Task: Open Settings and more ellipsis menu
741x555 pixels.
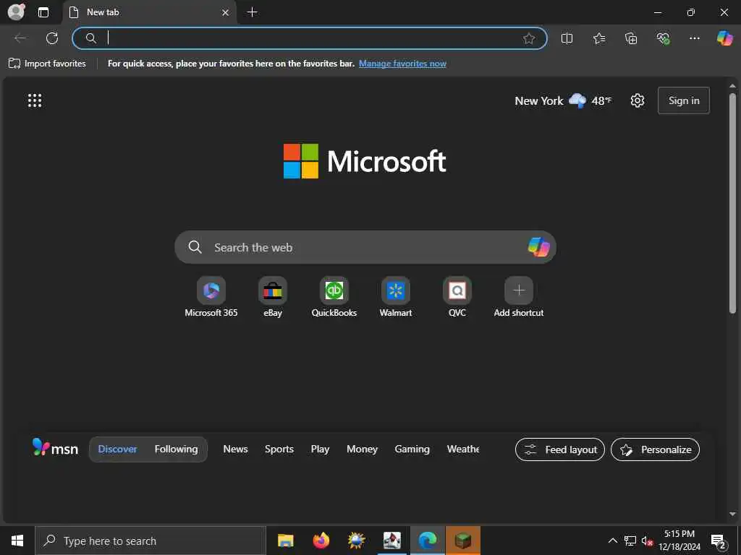Action: coord(694,38)
